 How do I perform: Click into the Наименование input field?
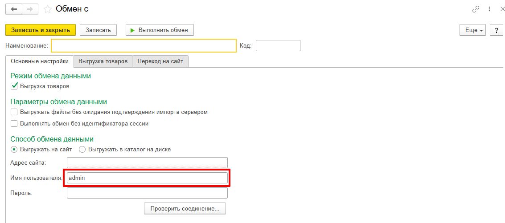click(x=144, y=46)
